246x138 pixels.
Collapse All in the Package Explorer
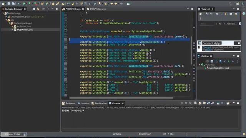click(x=34, y=9)
